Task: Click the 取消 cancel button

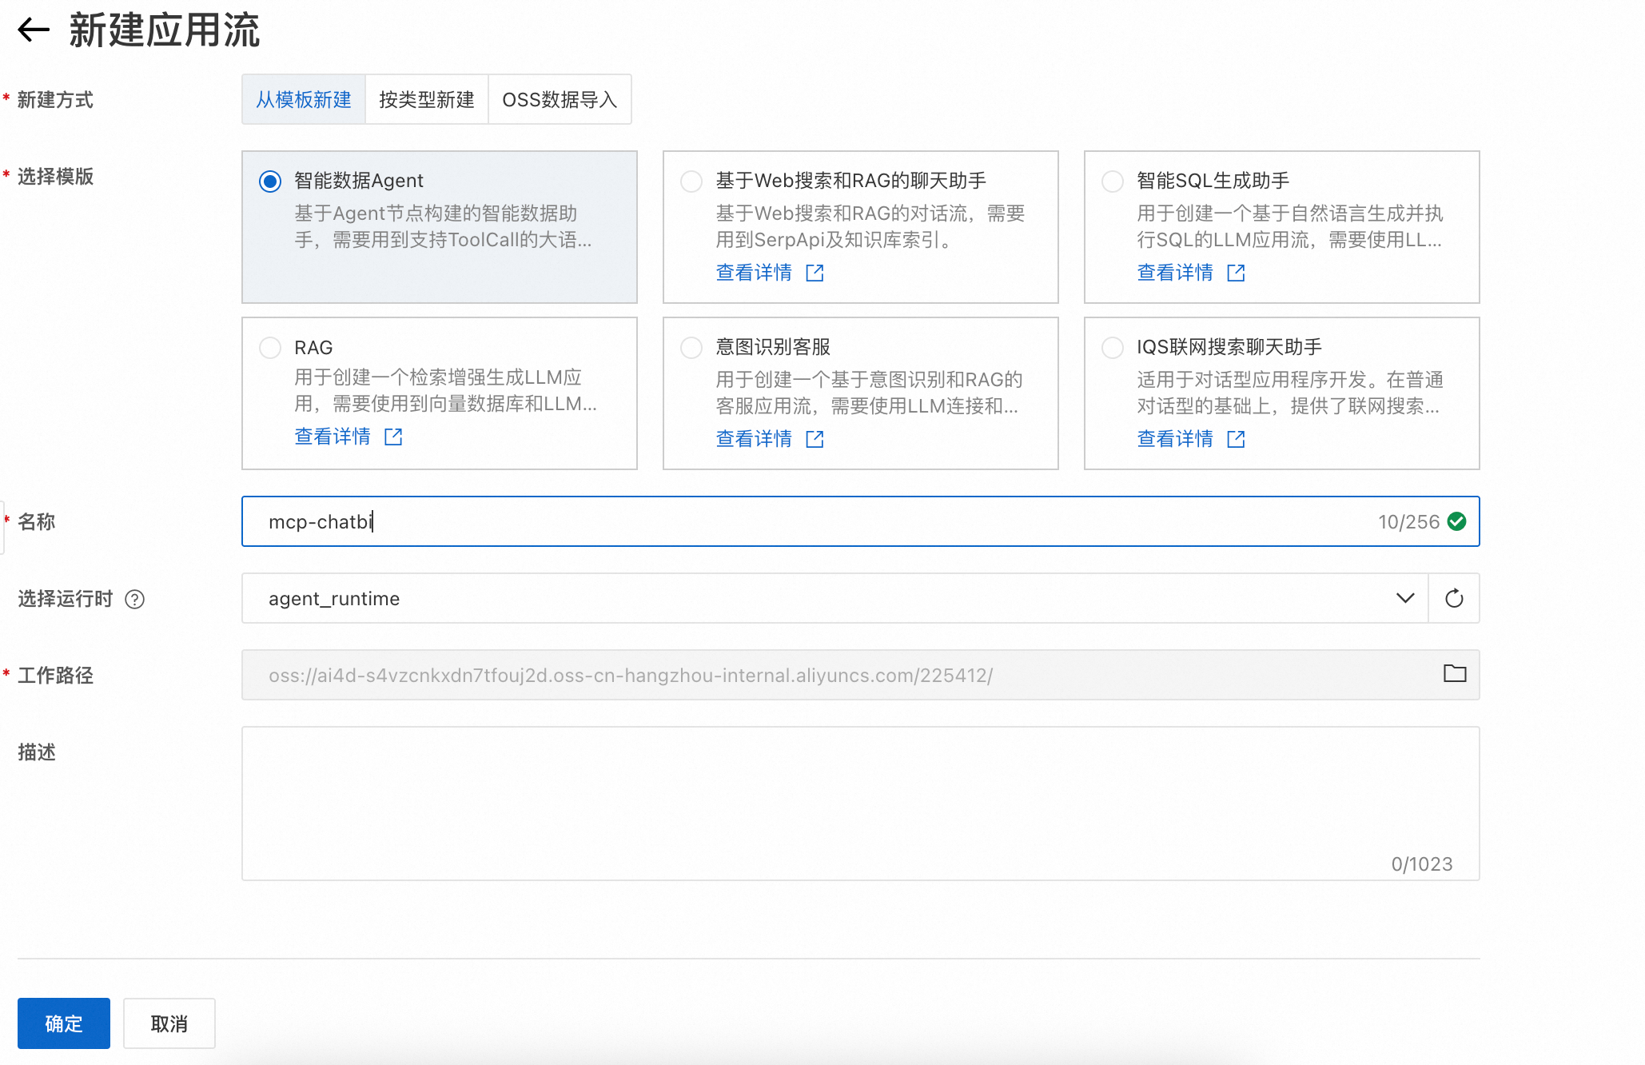Action: [169, 1023]
